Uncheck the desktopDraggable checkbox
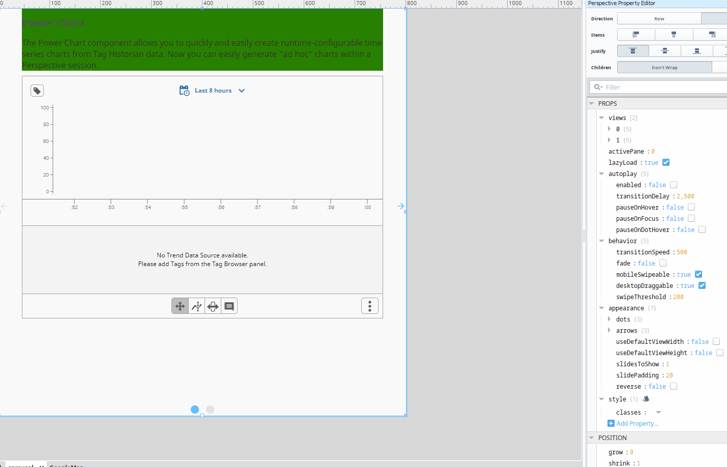 (702, 285)
